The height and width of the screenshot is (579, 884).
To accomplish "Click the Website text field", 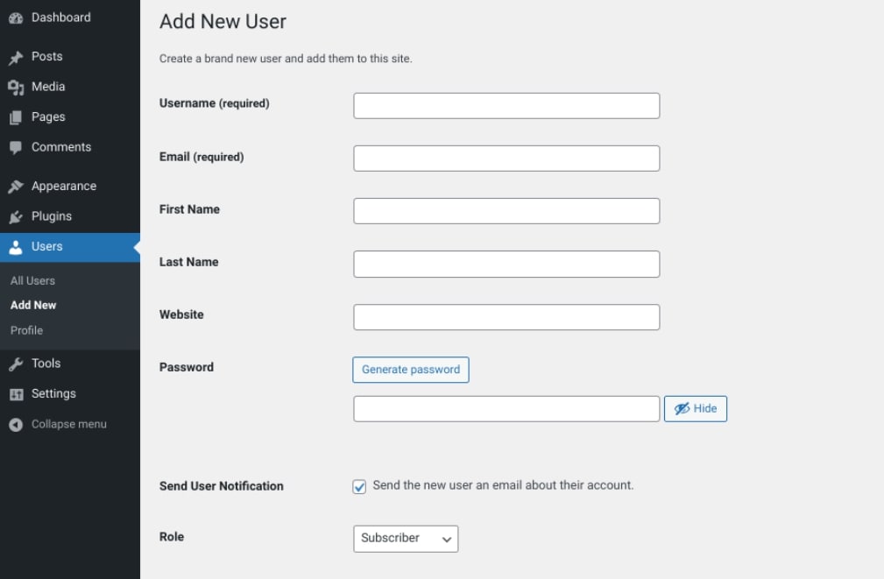I will (506, 317).
